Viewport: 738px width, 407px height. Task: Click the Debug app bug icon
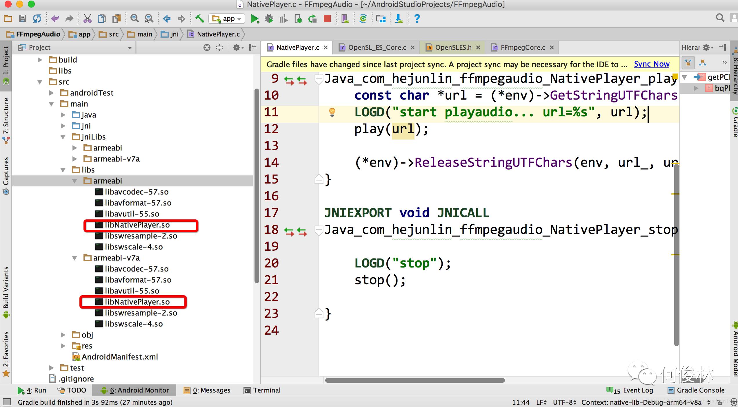[x=269, y=19]
